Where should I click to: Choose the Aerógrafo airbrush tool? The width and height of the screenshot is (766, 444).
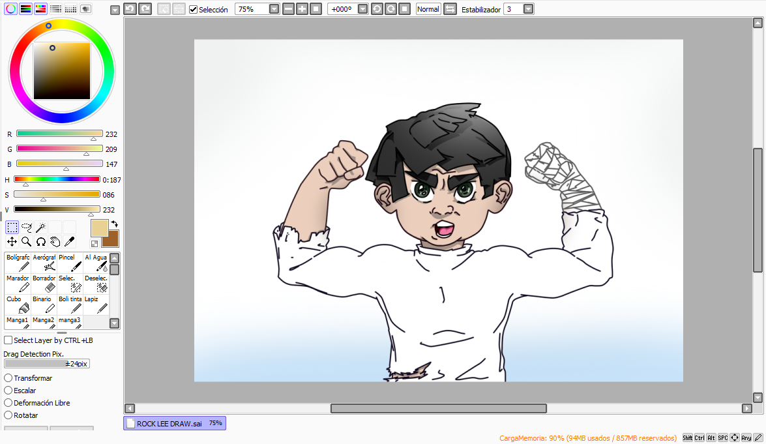click(44, 263)
